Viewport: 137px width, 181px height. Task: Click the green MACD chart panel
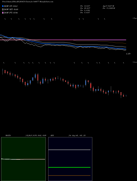click(x=23, y=159)
